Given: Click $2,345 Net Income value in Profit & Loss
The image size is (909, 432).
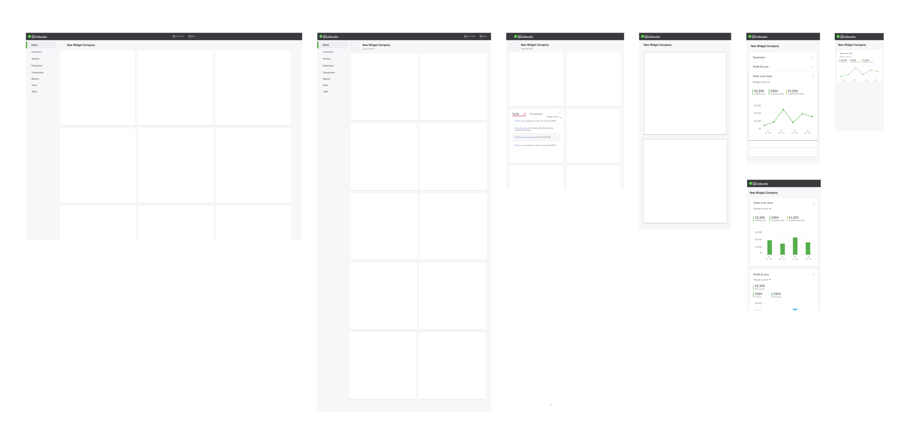Looking at the screenshot, I should [x=760, y=286].
